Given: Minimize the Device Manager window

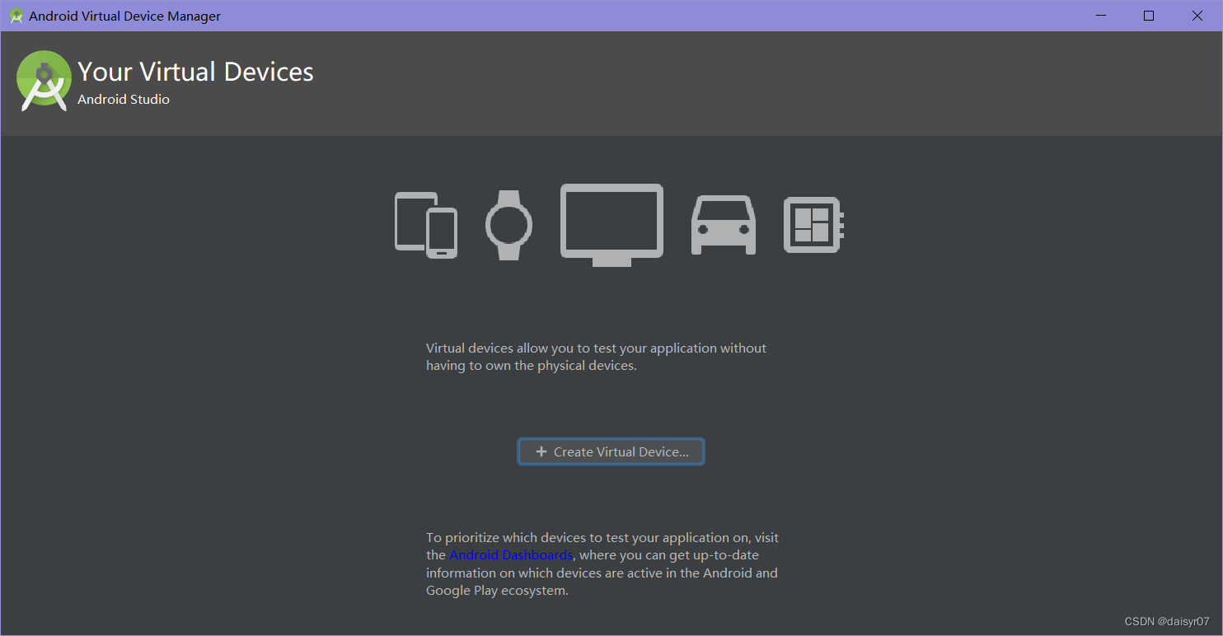Looking at the screenshot, I should [1100, 16].
